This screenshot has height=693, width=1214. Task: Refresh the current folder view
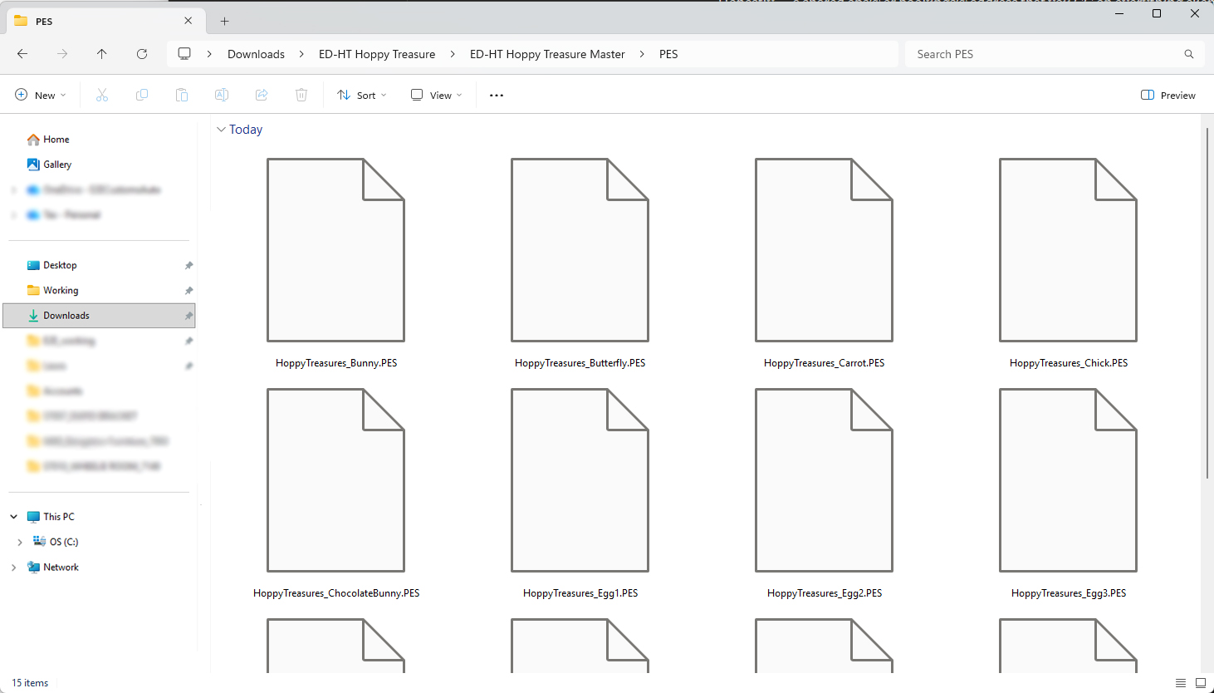tap(142, 54)
